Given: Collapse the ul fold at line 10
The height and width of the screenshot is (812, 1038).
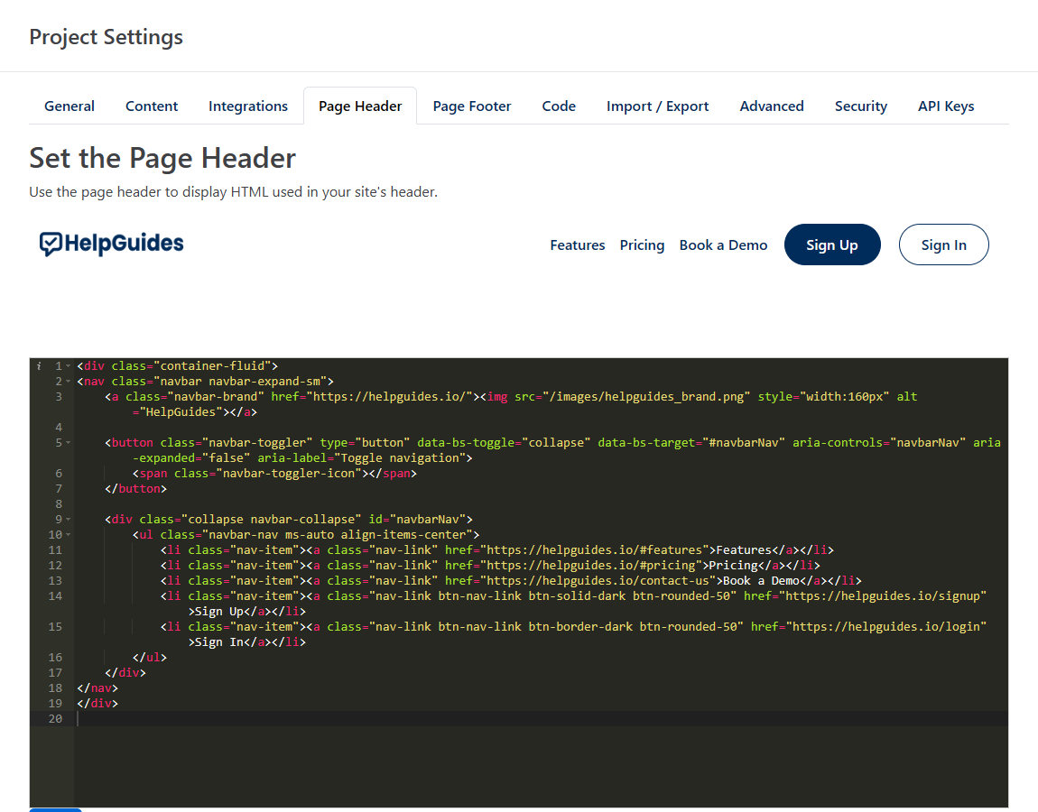Looking at the screenshot, I should [x=68, y=535].
